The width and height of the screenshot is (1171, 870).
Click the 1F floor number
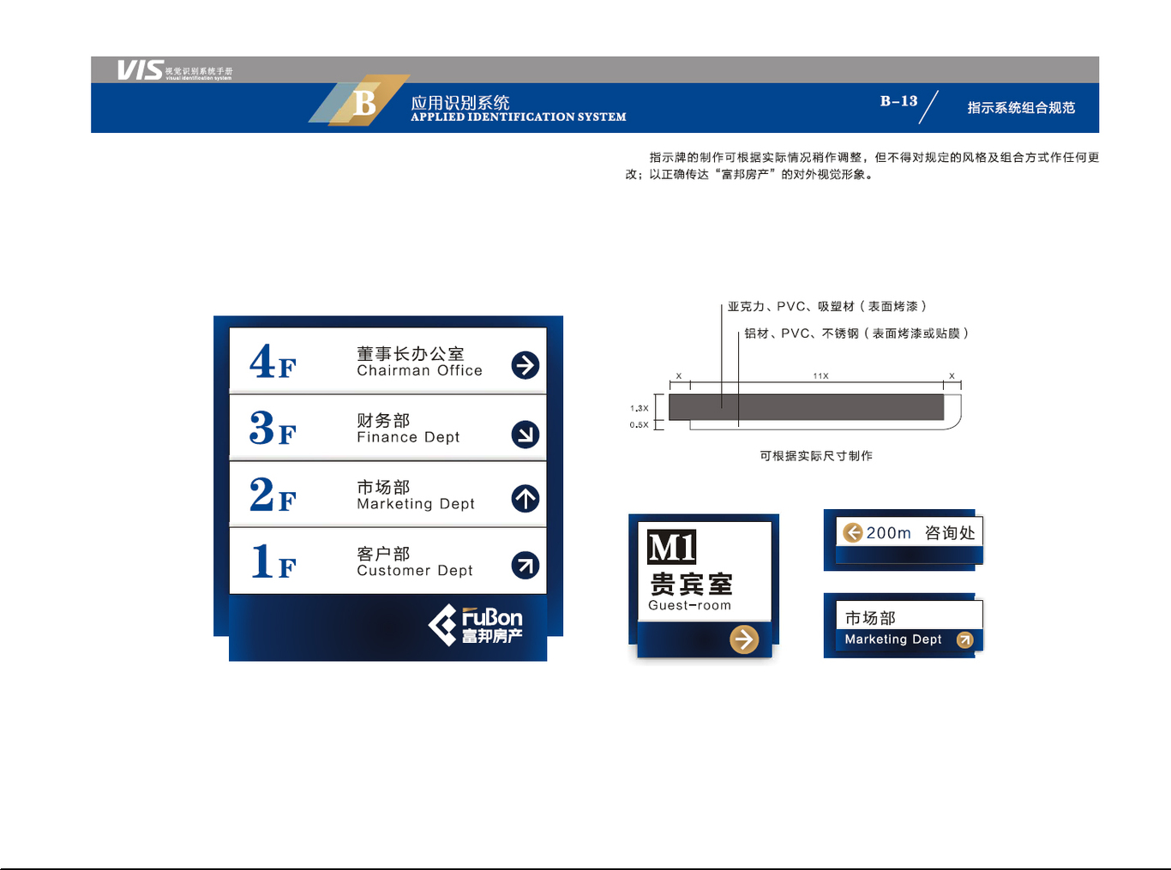tap(273, 561)
